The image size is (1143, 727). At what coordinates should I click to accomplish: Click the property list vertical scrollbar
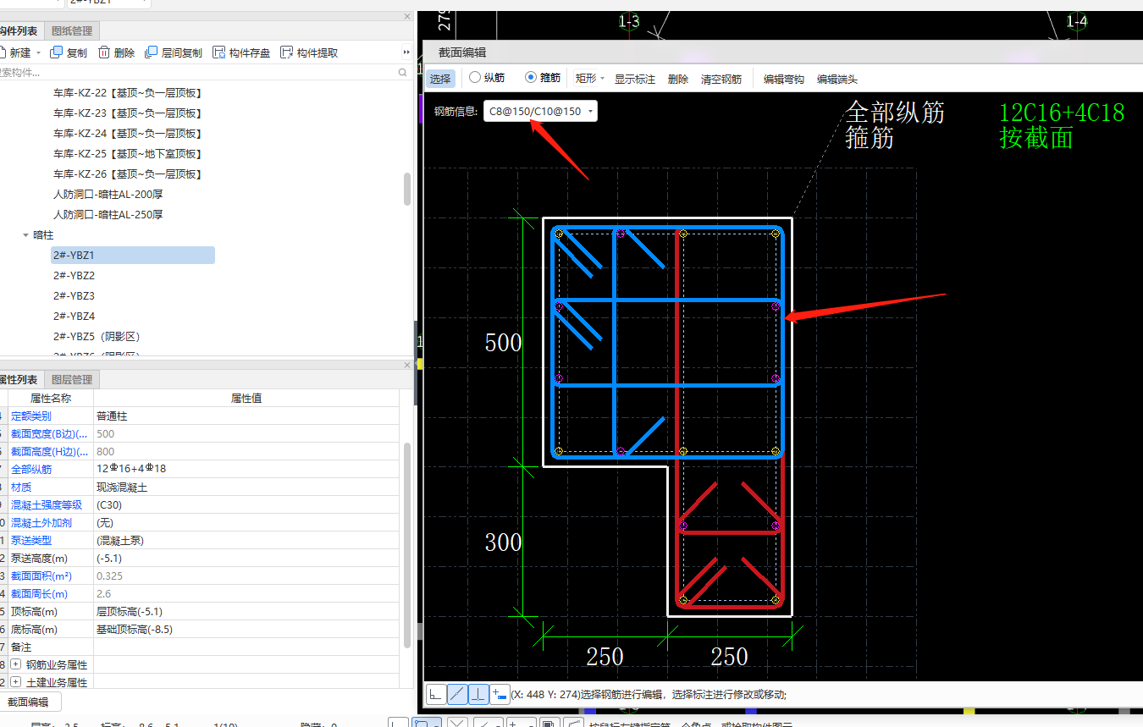point(407,546)
